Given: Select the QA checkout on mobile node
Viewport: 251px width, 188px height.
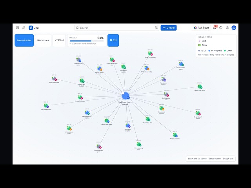Looking at the screenshot, I should tap(87, 113).
